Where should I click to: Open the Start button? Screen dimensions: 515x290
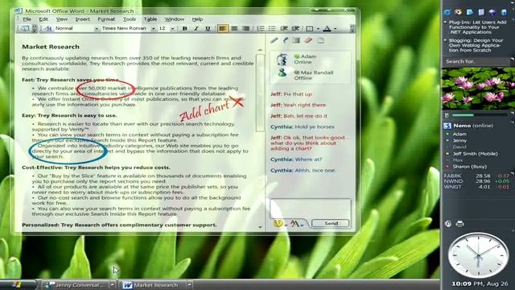tap(17, 284)
